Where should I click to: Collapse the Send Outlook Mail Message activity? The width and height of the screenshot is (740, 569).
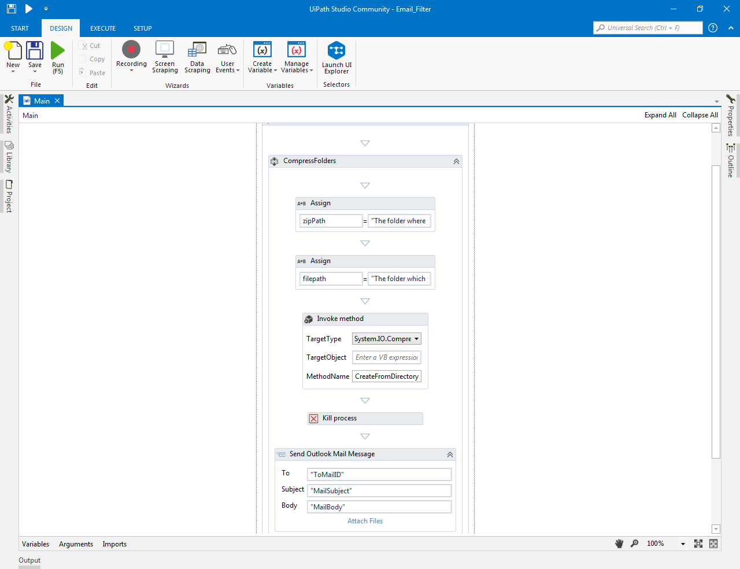(450, 455)
